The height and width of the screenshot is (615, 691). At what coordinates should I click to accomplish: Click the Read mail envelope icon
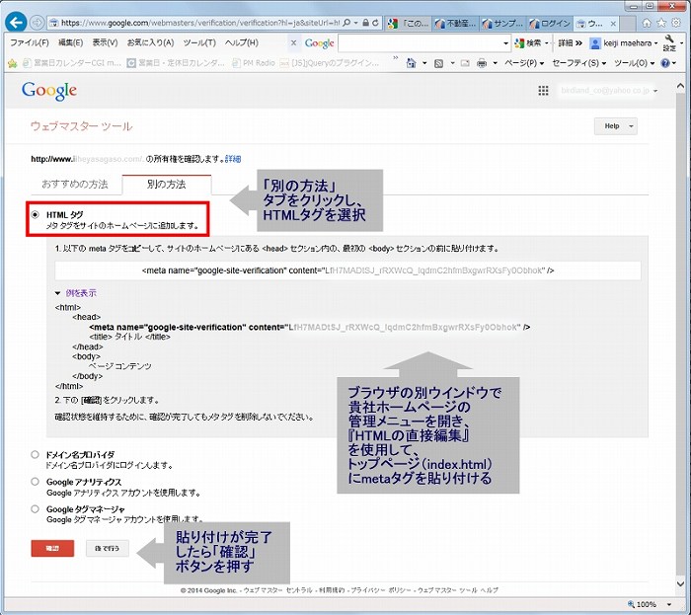[465, 63]
